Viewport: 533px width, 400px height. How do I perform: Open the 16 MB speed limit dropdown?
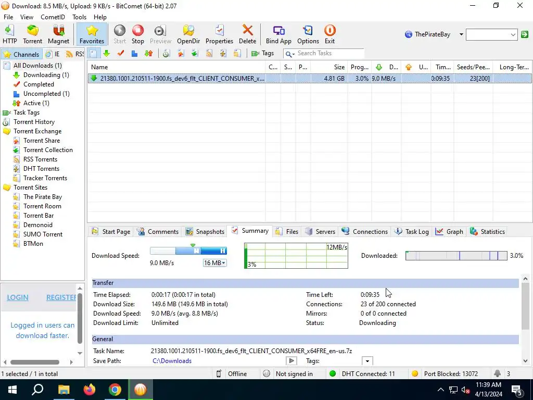215,263
